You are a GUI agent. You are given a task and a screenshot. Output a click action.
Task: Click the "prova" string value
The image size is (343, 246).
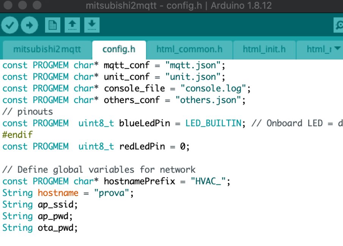[x=111, y=193]
